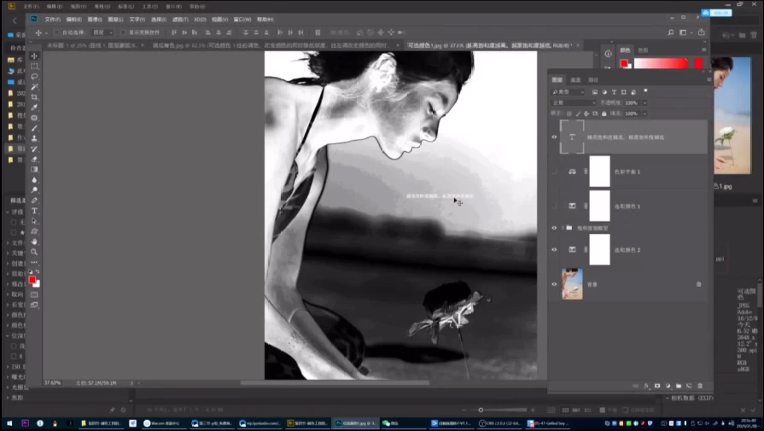764x431 pixels.
Task: Choose the Lasso tool
Action: (34, 76)
